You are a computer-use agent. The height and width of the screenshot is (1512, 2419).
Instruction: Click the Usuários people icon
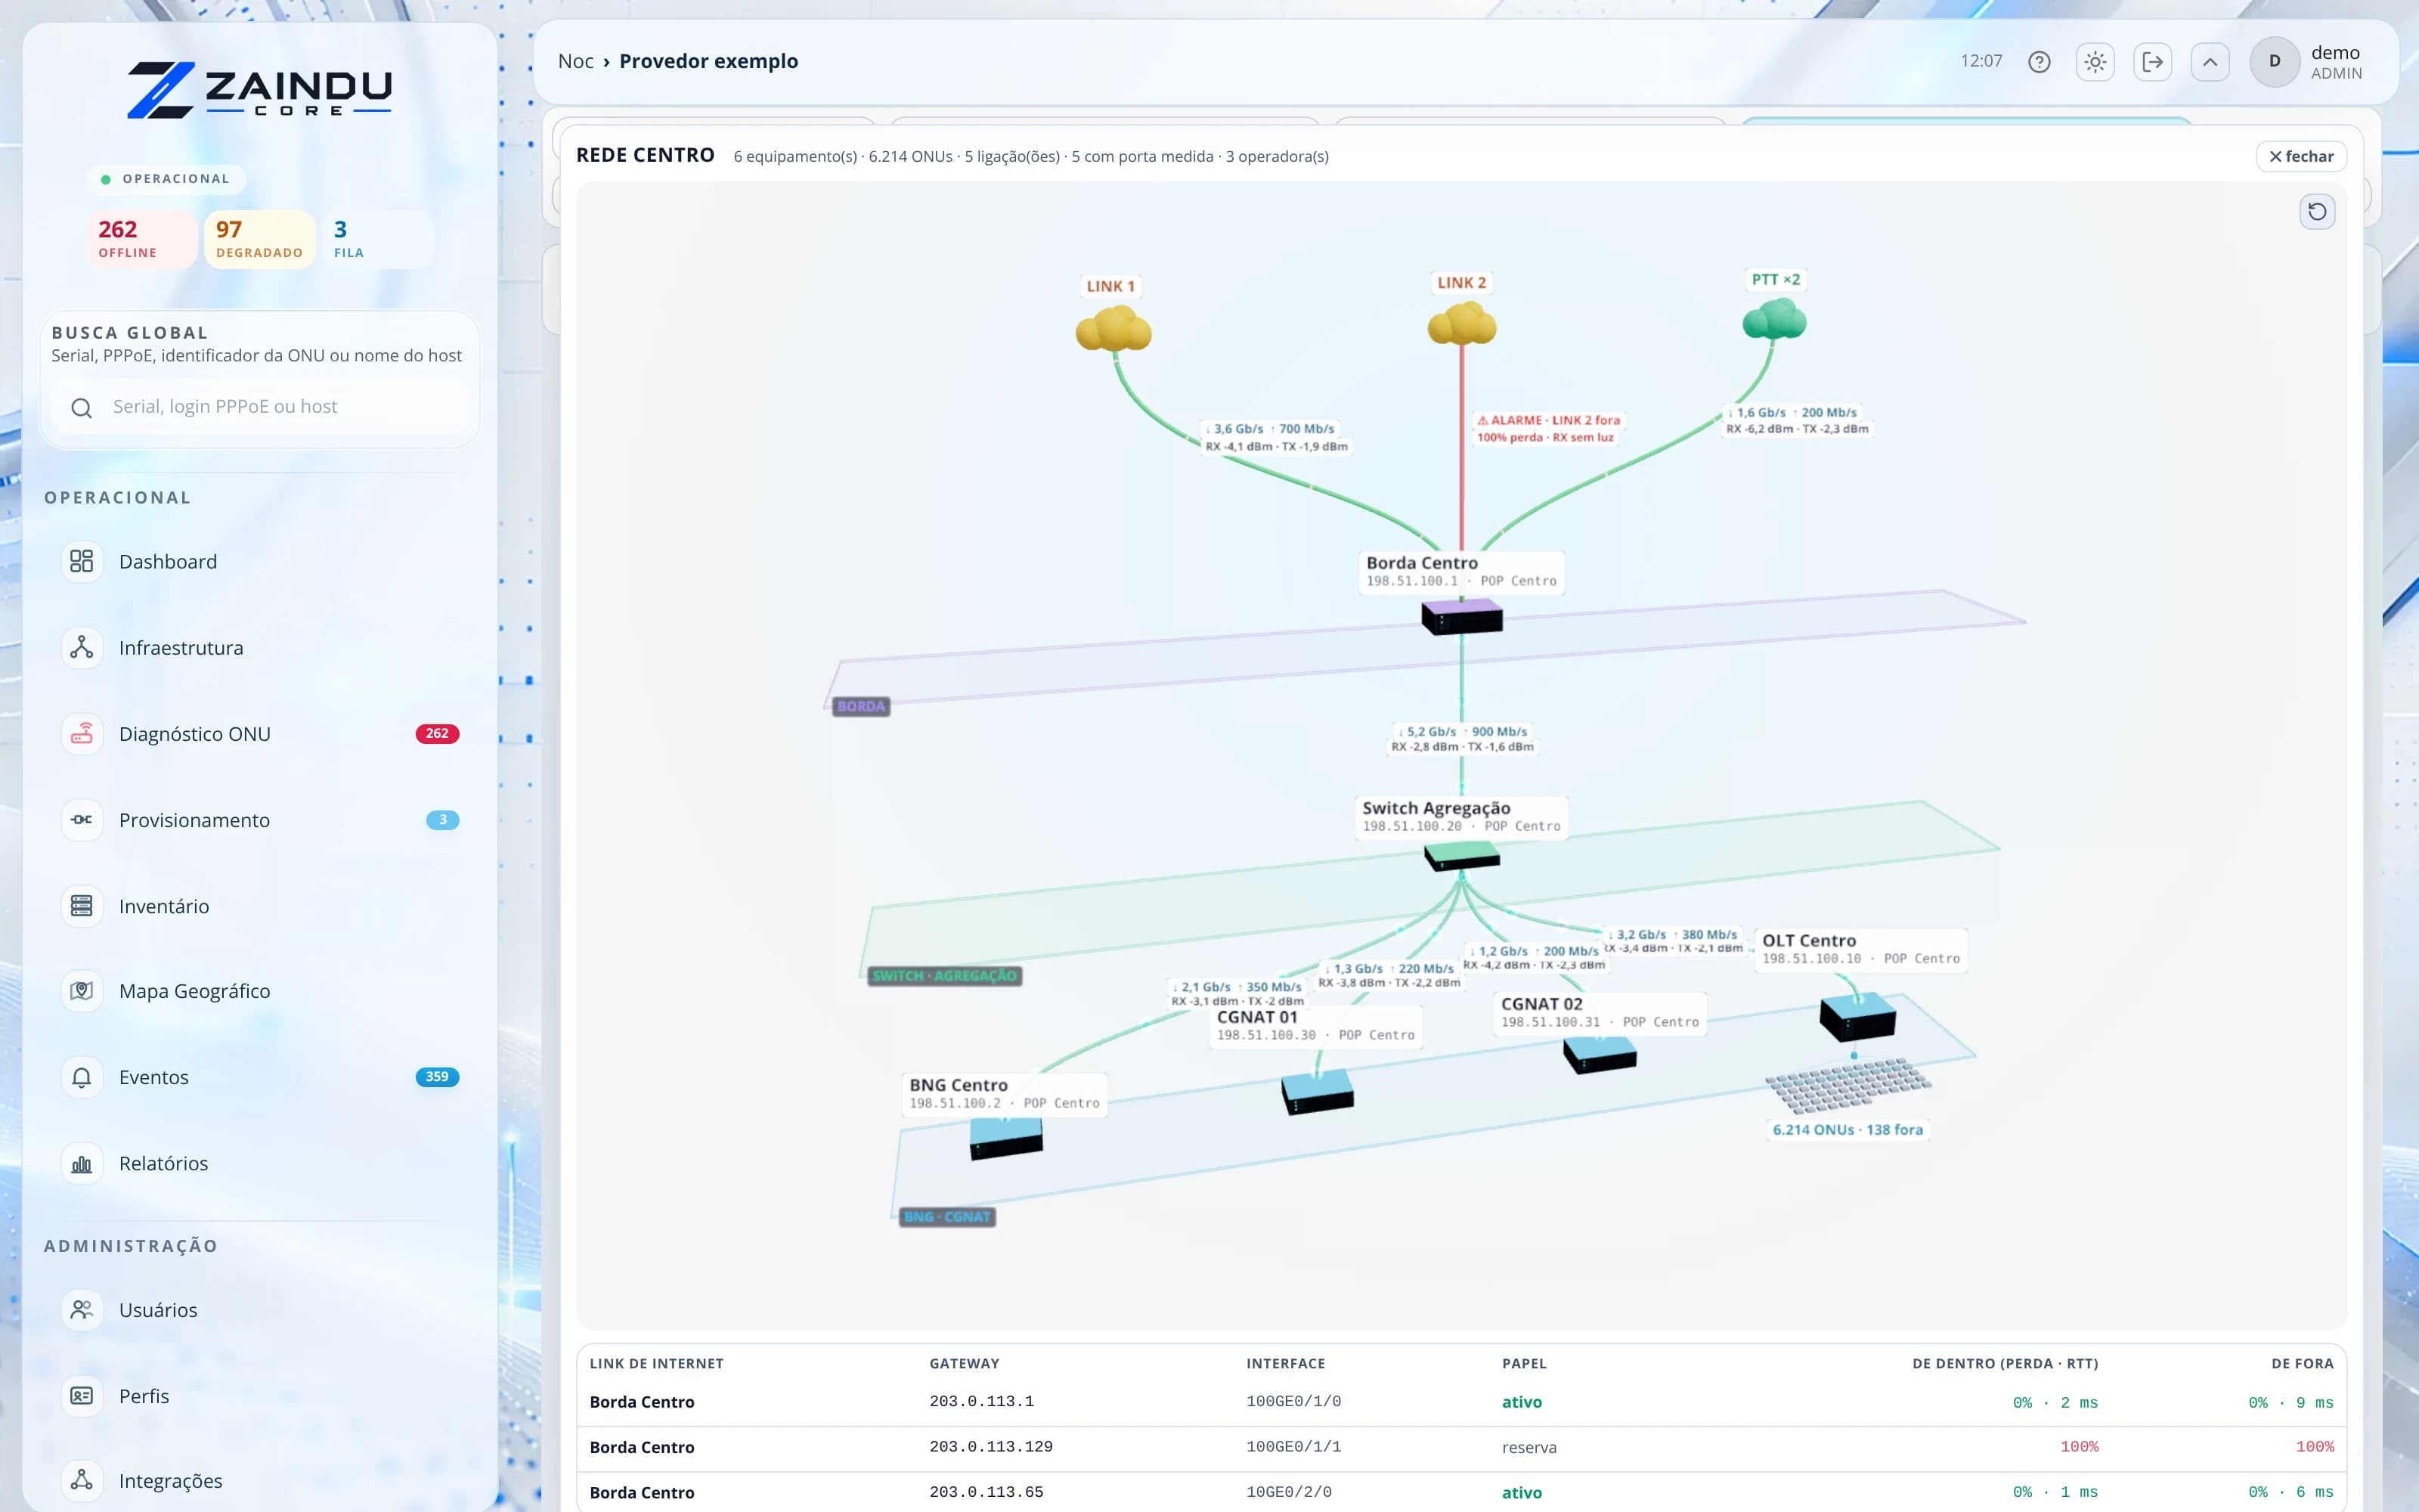pos(82,1310)
